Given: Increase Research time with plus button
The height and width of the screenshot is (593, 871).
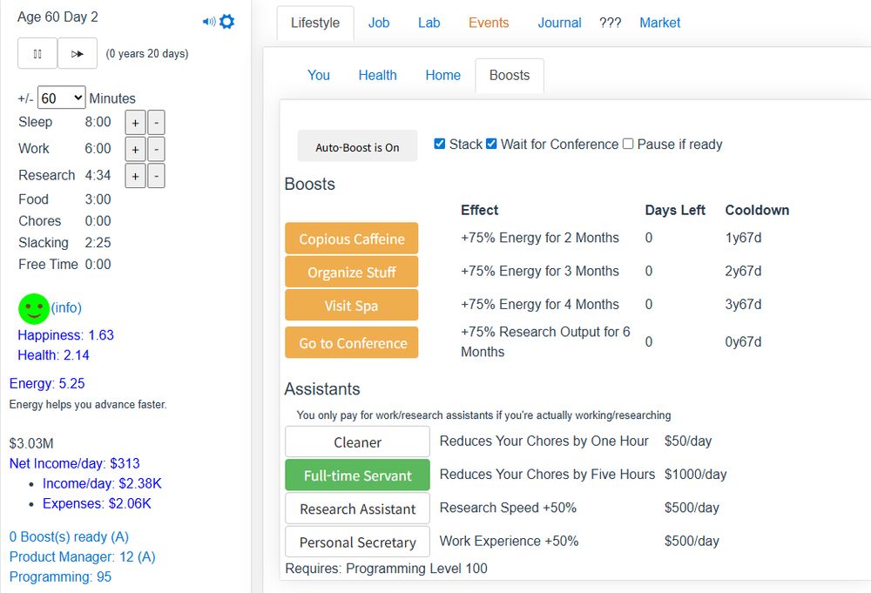Looking at the screenshot, I should point(135,176).
